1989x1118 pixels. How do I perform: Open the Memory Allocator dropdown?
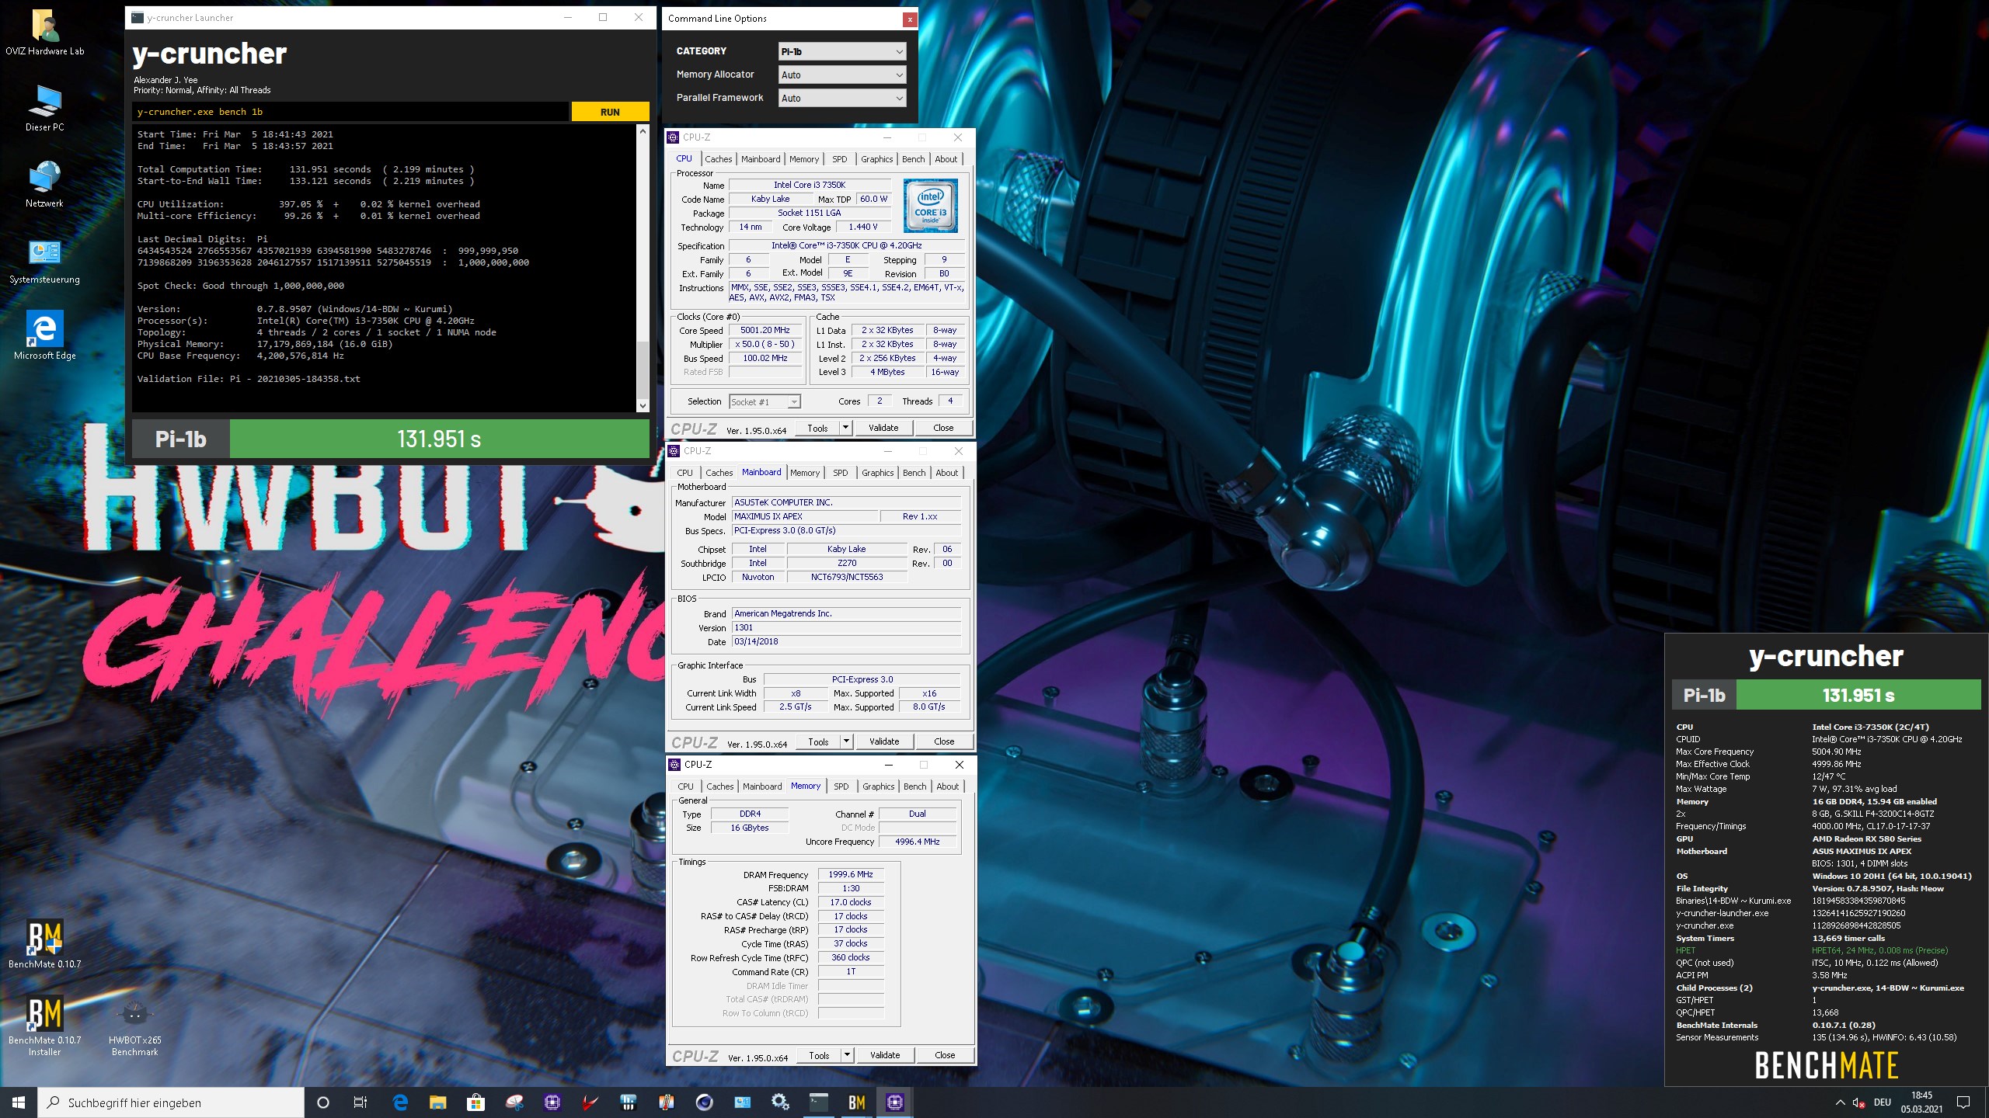click(842, 75)
